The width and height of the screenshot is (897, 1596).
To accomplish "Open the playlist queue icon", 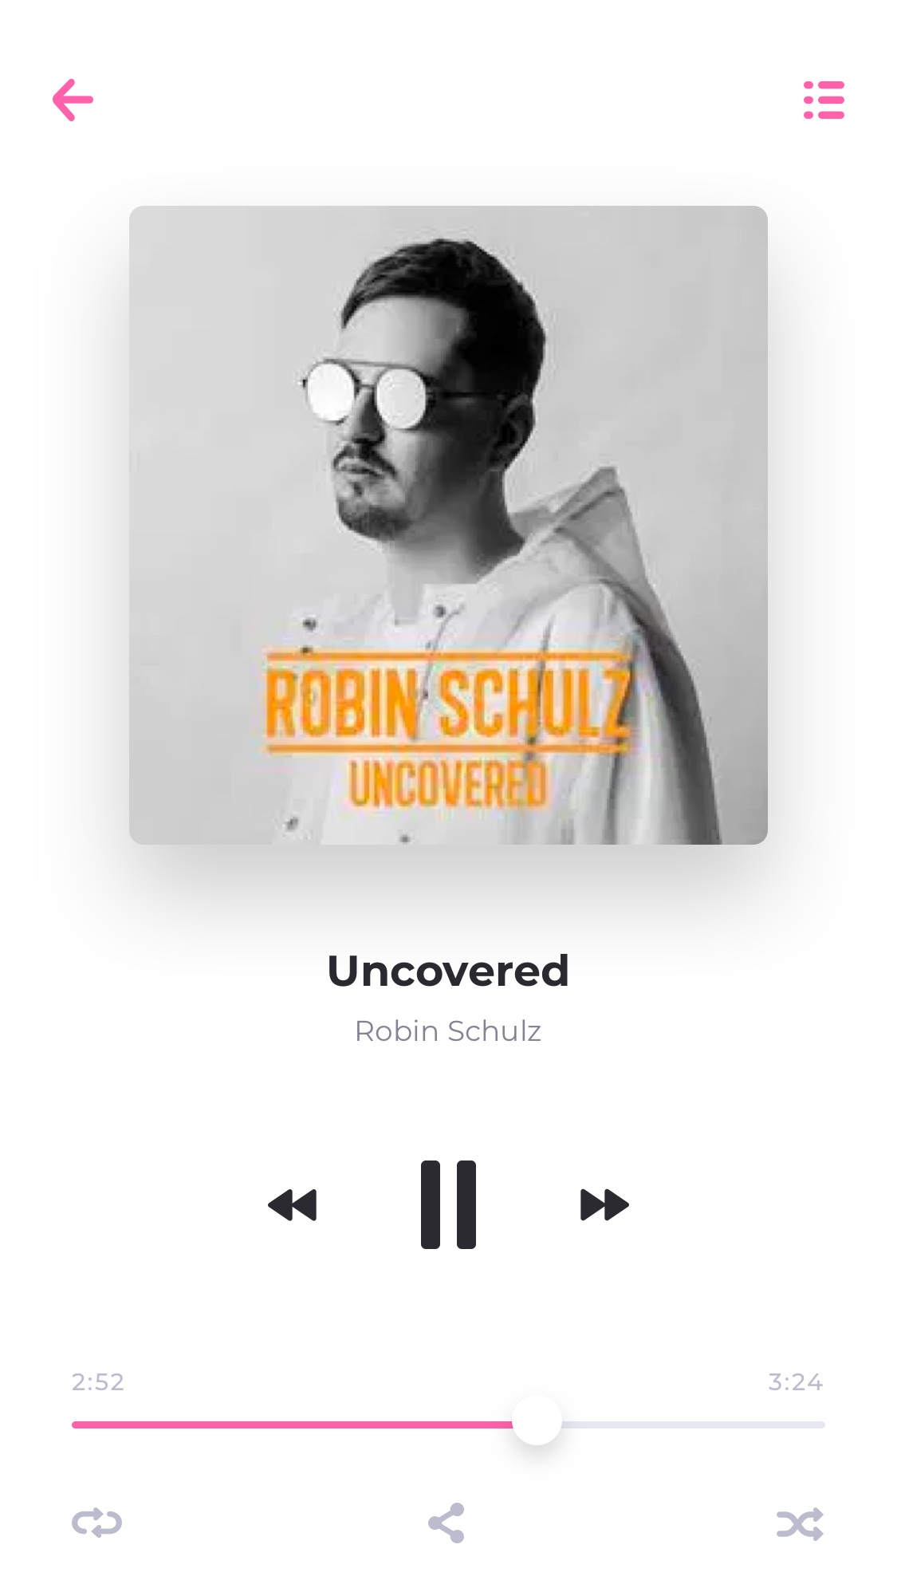I will click(x=824, y=100).
